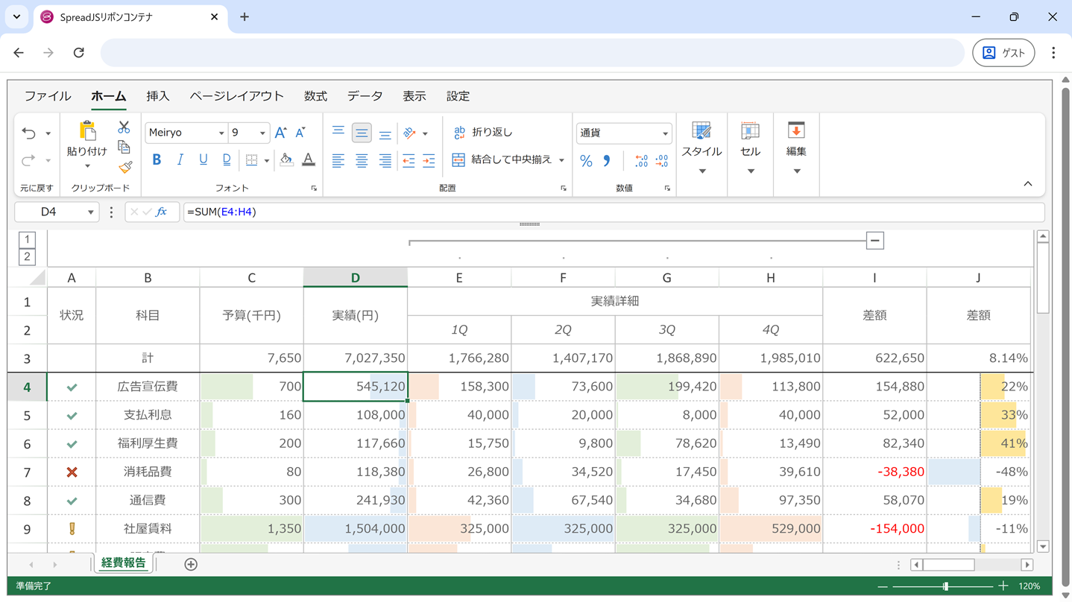Image resolution: width=1072 pixels, height=602 pixels.
Task: Toggle bold formatting
Action: click(x=157, y=159)
